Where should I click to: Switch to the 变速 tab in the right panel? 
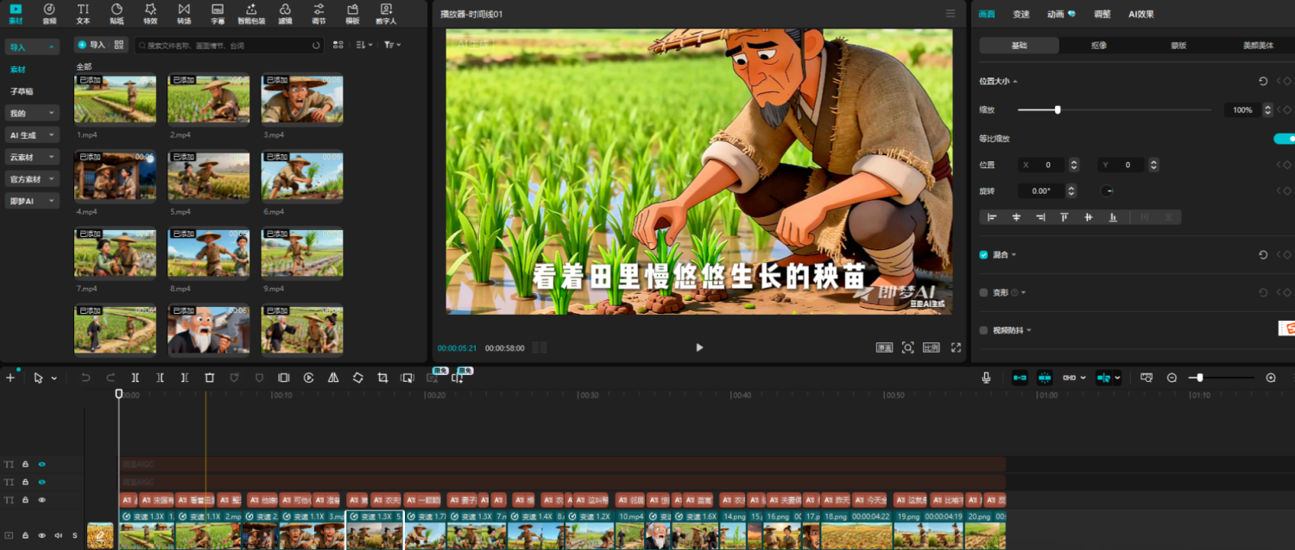pyautogui.click(x=1023, y=14)
